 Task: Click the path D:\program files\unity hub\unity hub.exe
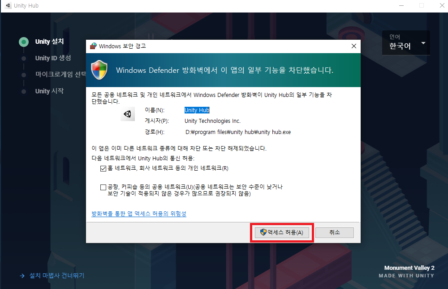pyautogui.click(x=238, y=132)
